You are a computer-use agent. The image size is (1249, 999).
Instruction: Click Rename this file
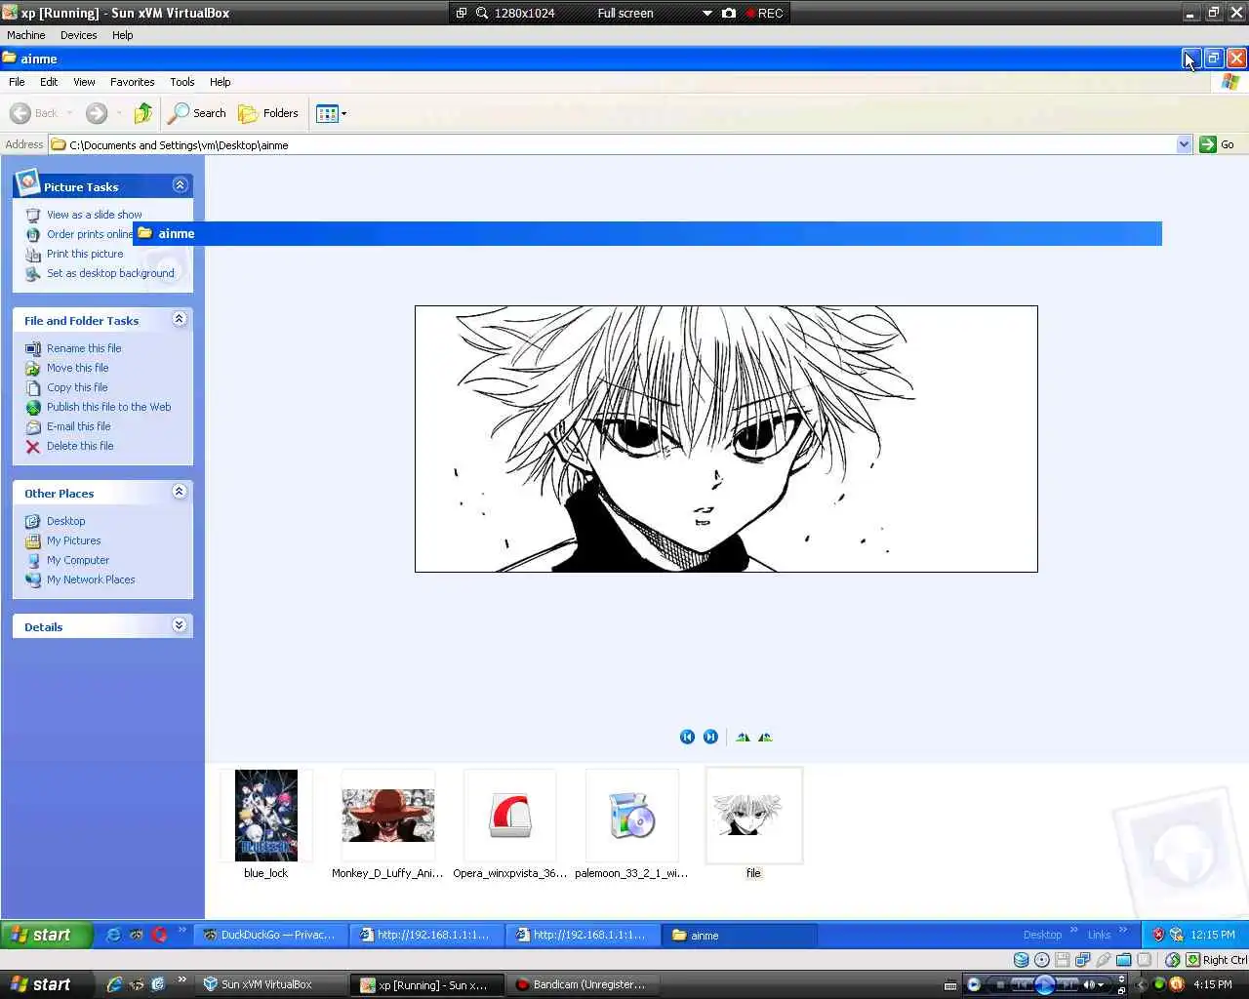tap(84, 348)
